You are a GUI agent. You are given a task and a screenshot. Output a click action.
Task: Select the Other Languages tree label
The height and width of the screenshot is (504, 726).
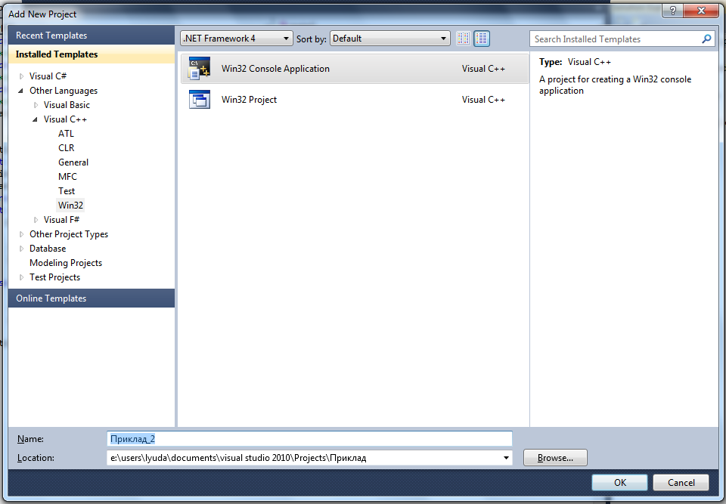click(64, 90)
